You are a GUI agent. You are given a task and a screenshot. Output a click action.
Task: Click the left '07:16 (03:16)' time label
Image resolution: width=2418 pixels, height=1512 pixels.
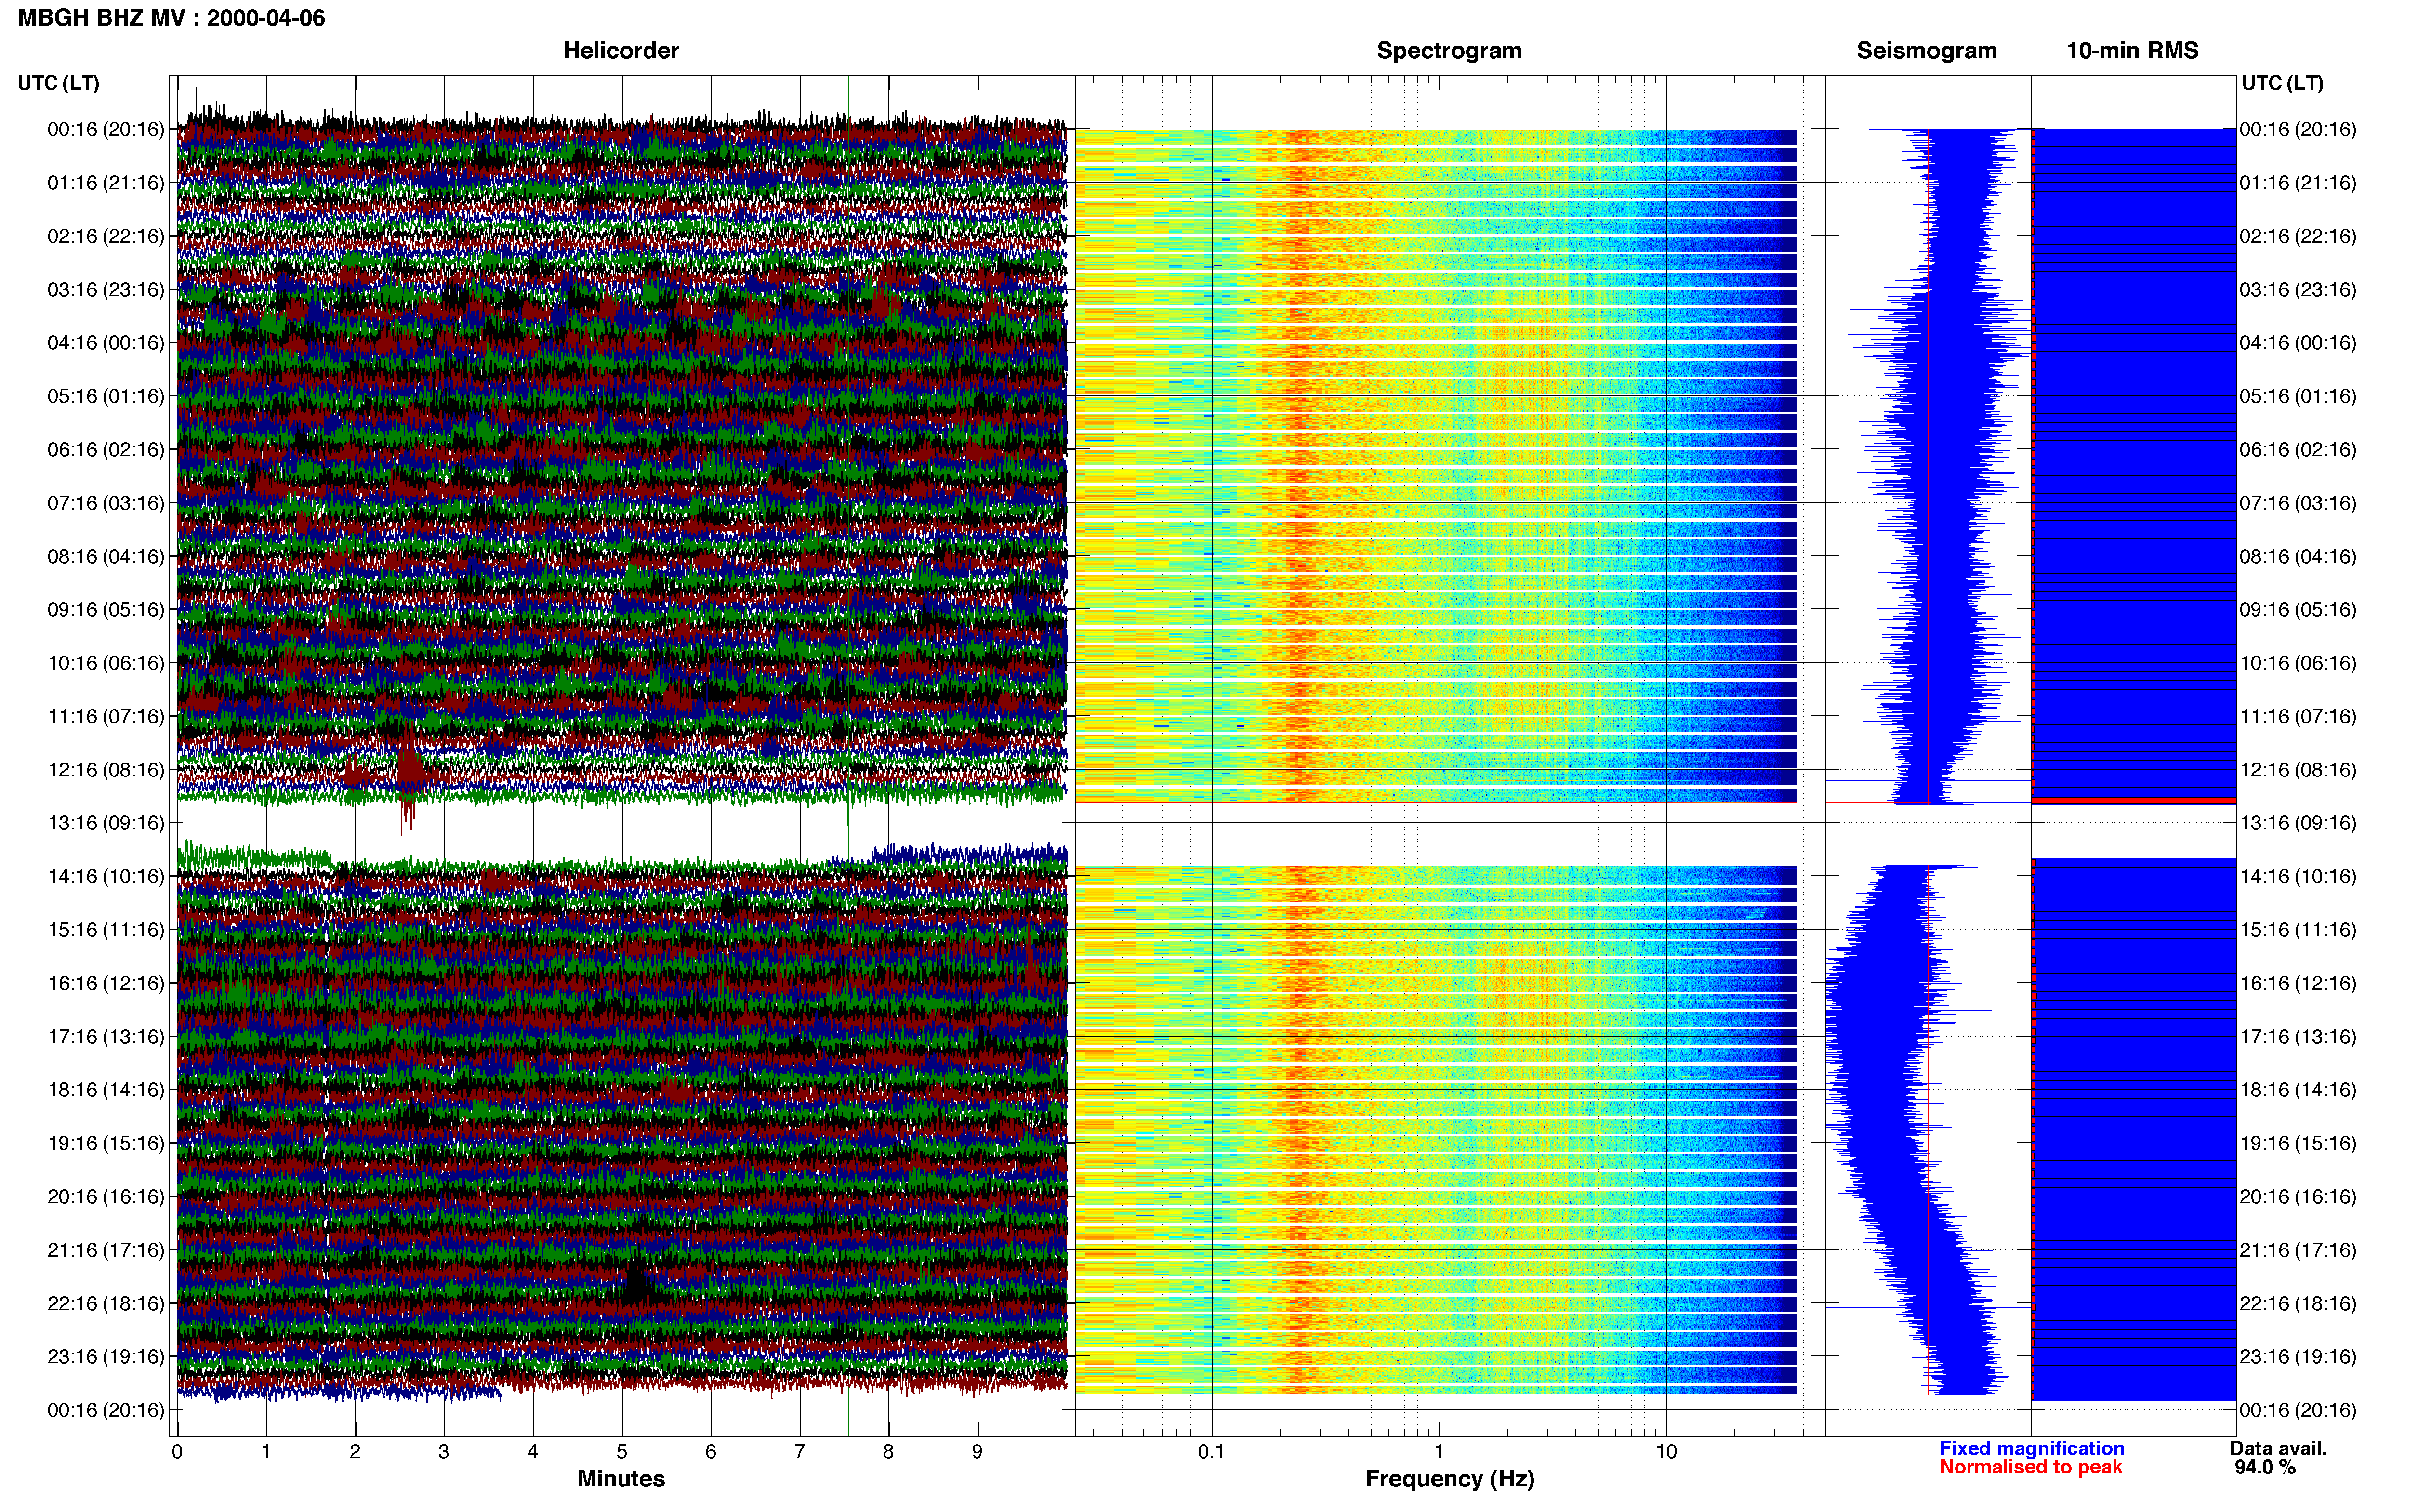(106, 503)
